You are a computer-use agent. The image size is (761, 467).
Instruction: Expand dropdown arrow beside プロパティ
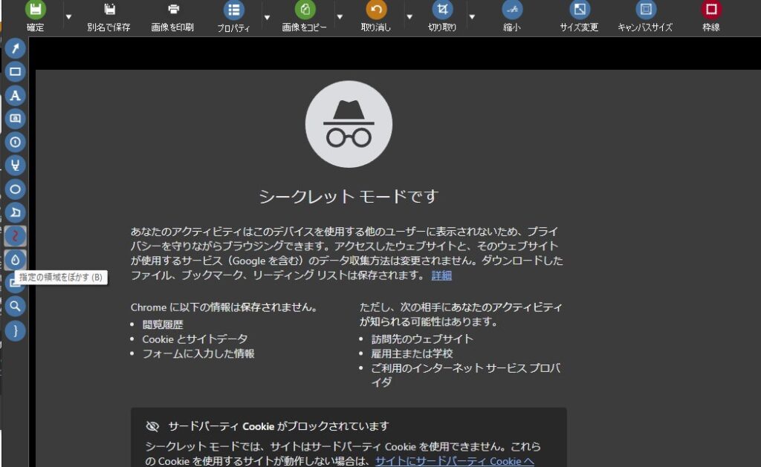pos(267,16)
